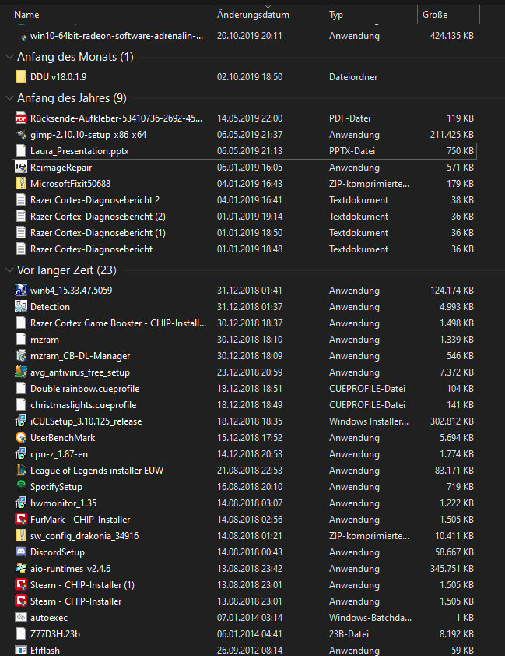This screenshot has height=656, width=505.
Task: Click the Razer Cortex-Diagnosebericht 2 text icon
Action: coord(21,200)
